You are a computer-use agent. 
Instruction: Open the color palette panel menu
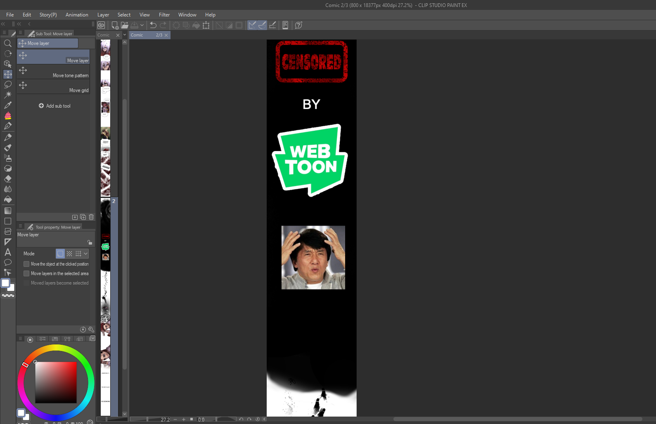(x=20, y=339)
